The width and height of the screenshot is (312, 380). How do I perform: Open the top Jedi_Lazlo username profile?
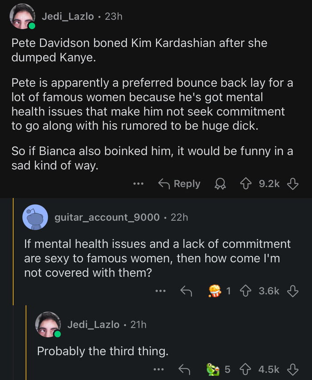pyautogui.click(x=68, y=16)
